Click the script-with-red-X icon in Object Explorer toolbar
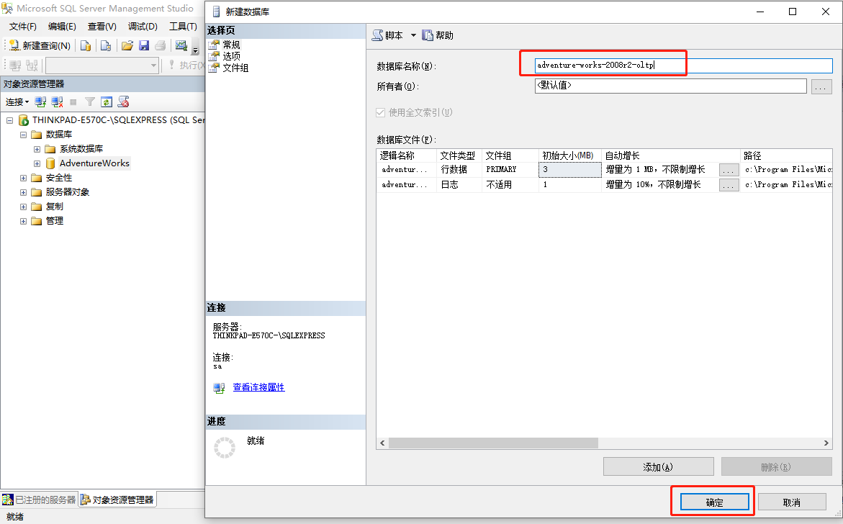This screenshot has height=524, width=843. tap(123, 102)
